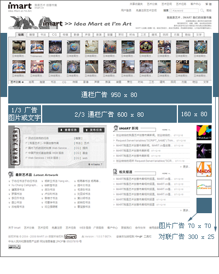Screen dimensions: 219x274
Task: Select radio for [我是艺术] - 中国创意市集 task
Action: click(x=27, y=143)
